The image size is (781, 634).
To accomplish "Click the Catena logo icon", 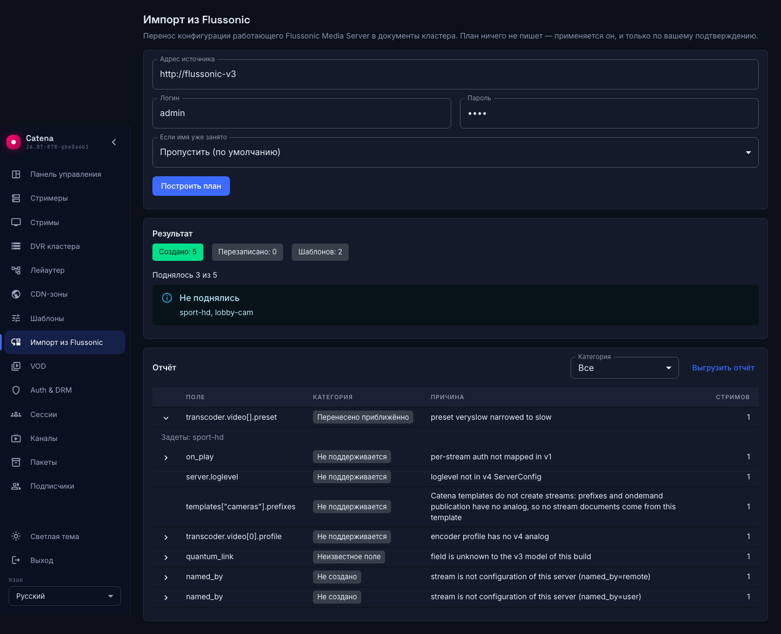I will [x=14, y=142].
